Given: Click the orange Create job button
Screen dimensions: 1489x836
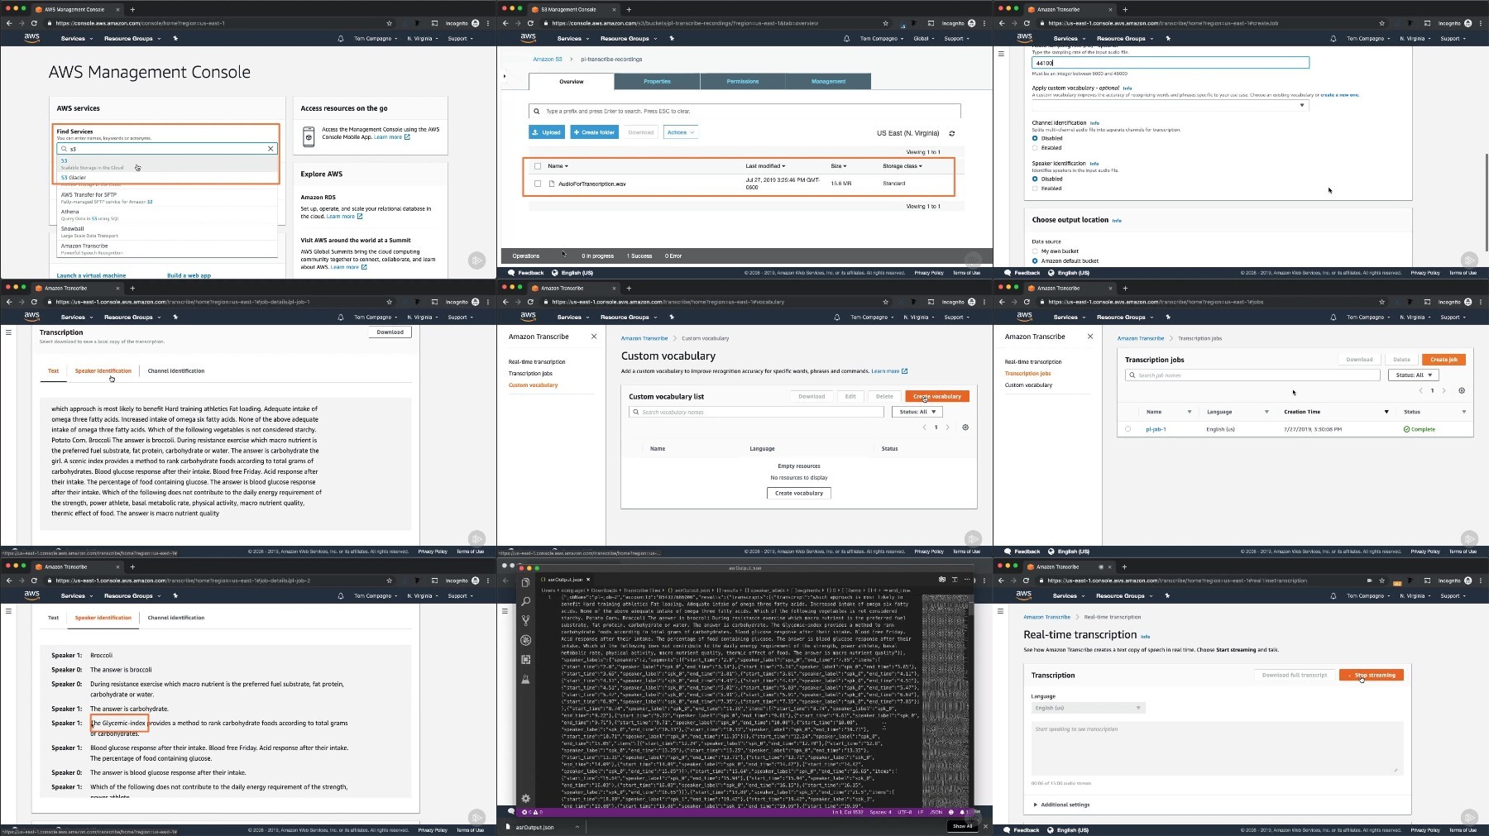Looking at the screenshot, I should pyautogui.click(x=1444, y=359).
